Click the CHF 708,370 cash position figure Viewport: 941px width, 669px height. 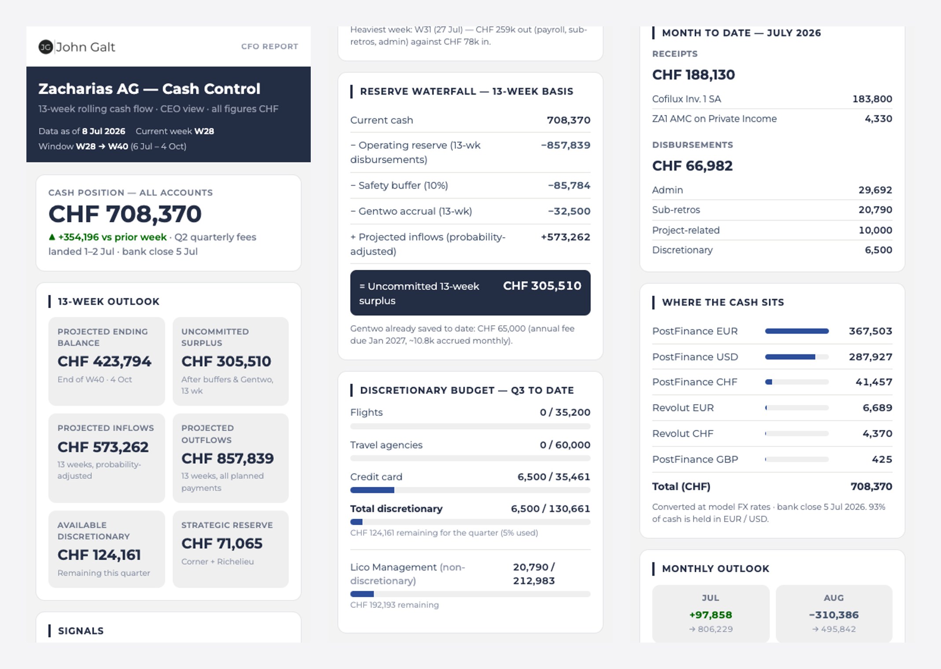click(x=125, y=214)
